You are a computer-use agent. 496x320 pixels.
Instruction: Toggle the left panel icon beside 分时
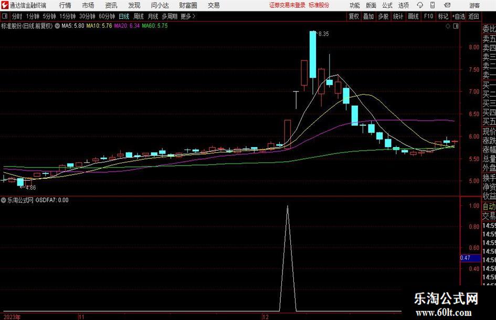[5, 16]
